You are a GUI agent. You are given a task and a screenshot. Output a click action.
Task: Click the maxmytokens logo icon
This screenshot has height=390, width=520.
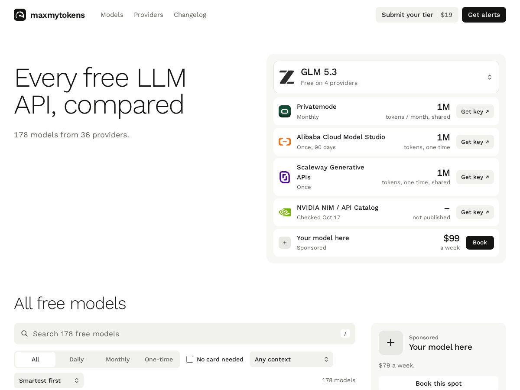(x=20, y=15)
